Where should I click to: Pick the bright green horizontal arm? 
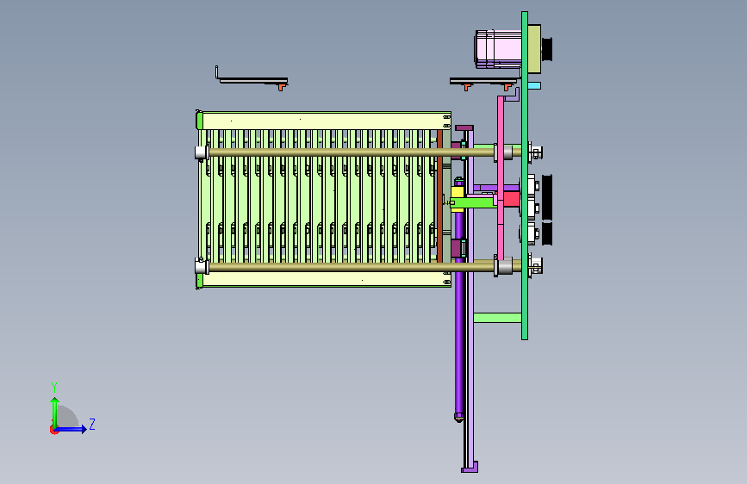(474, 203)
